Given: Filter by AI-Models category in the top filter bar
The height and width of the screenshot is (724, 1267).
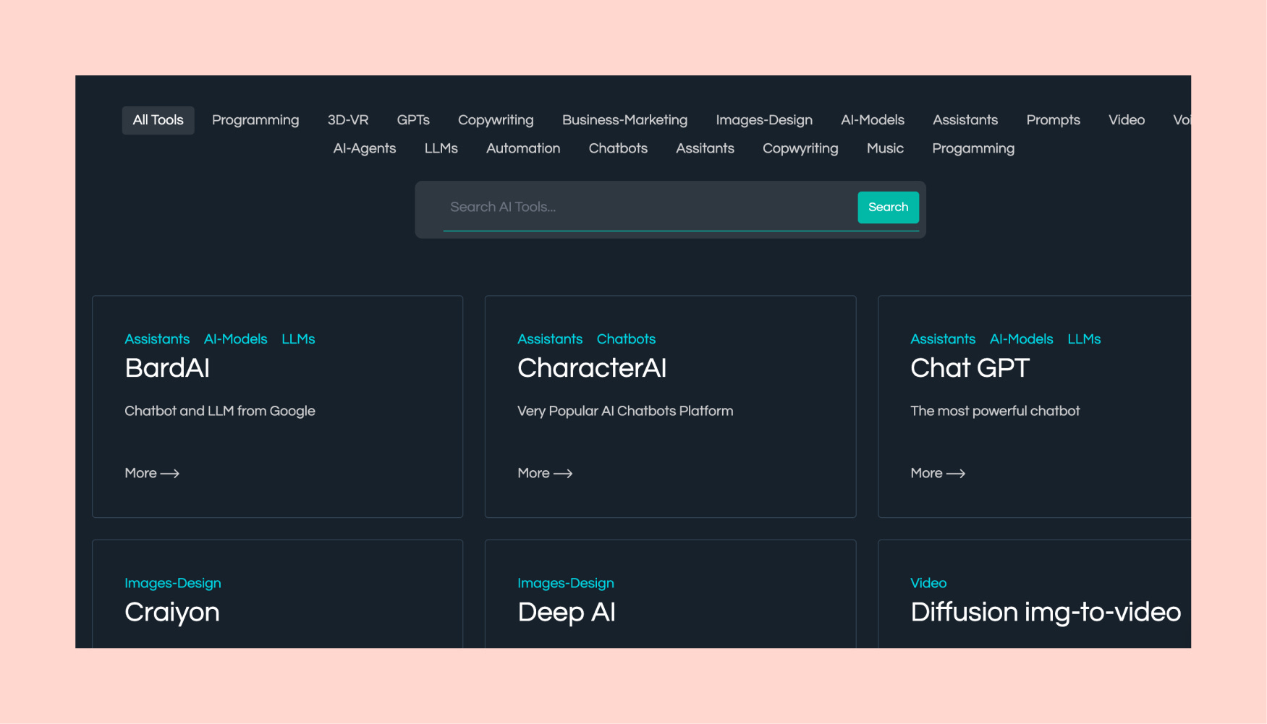Looking at the screenshot, I should pos(873,120).
